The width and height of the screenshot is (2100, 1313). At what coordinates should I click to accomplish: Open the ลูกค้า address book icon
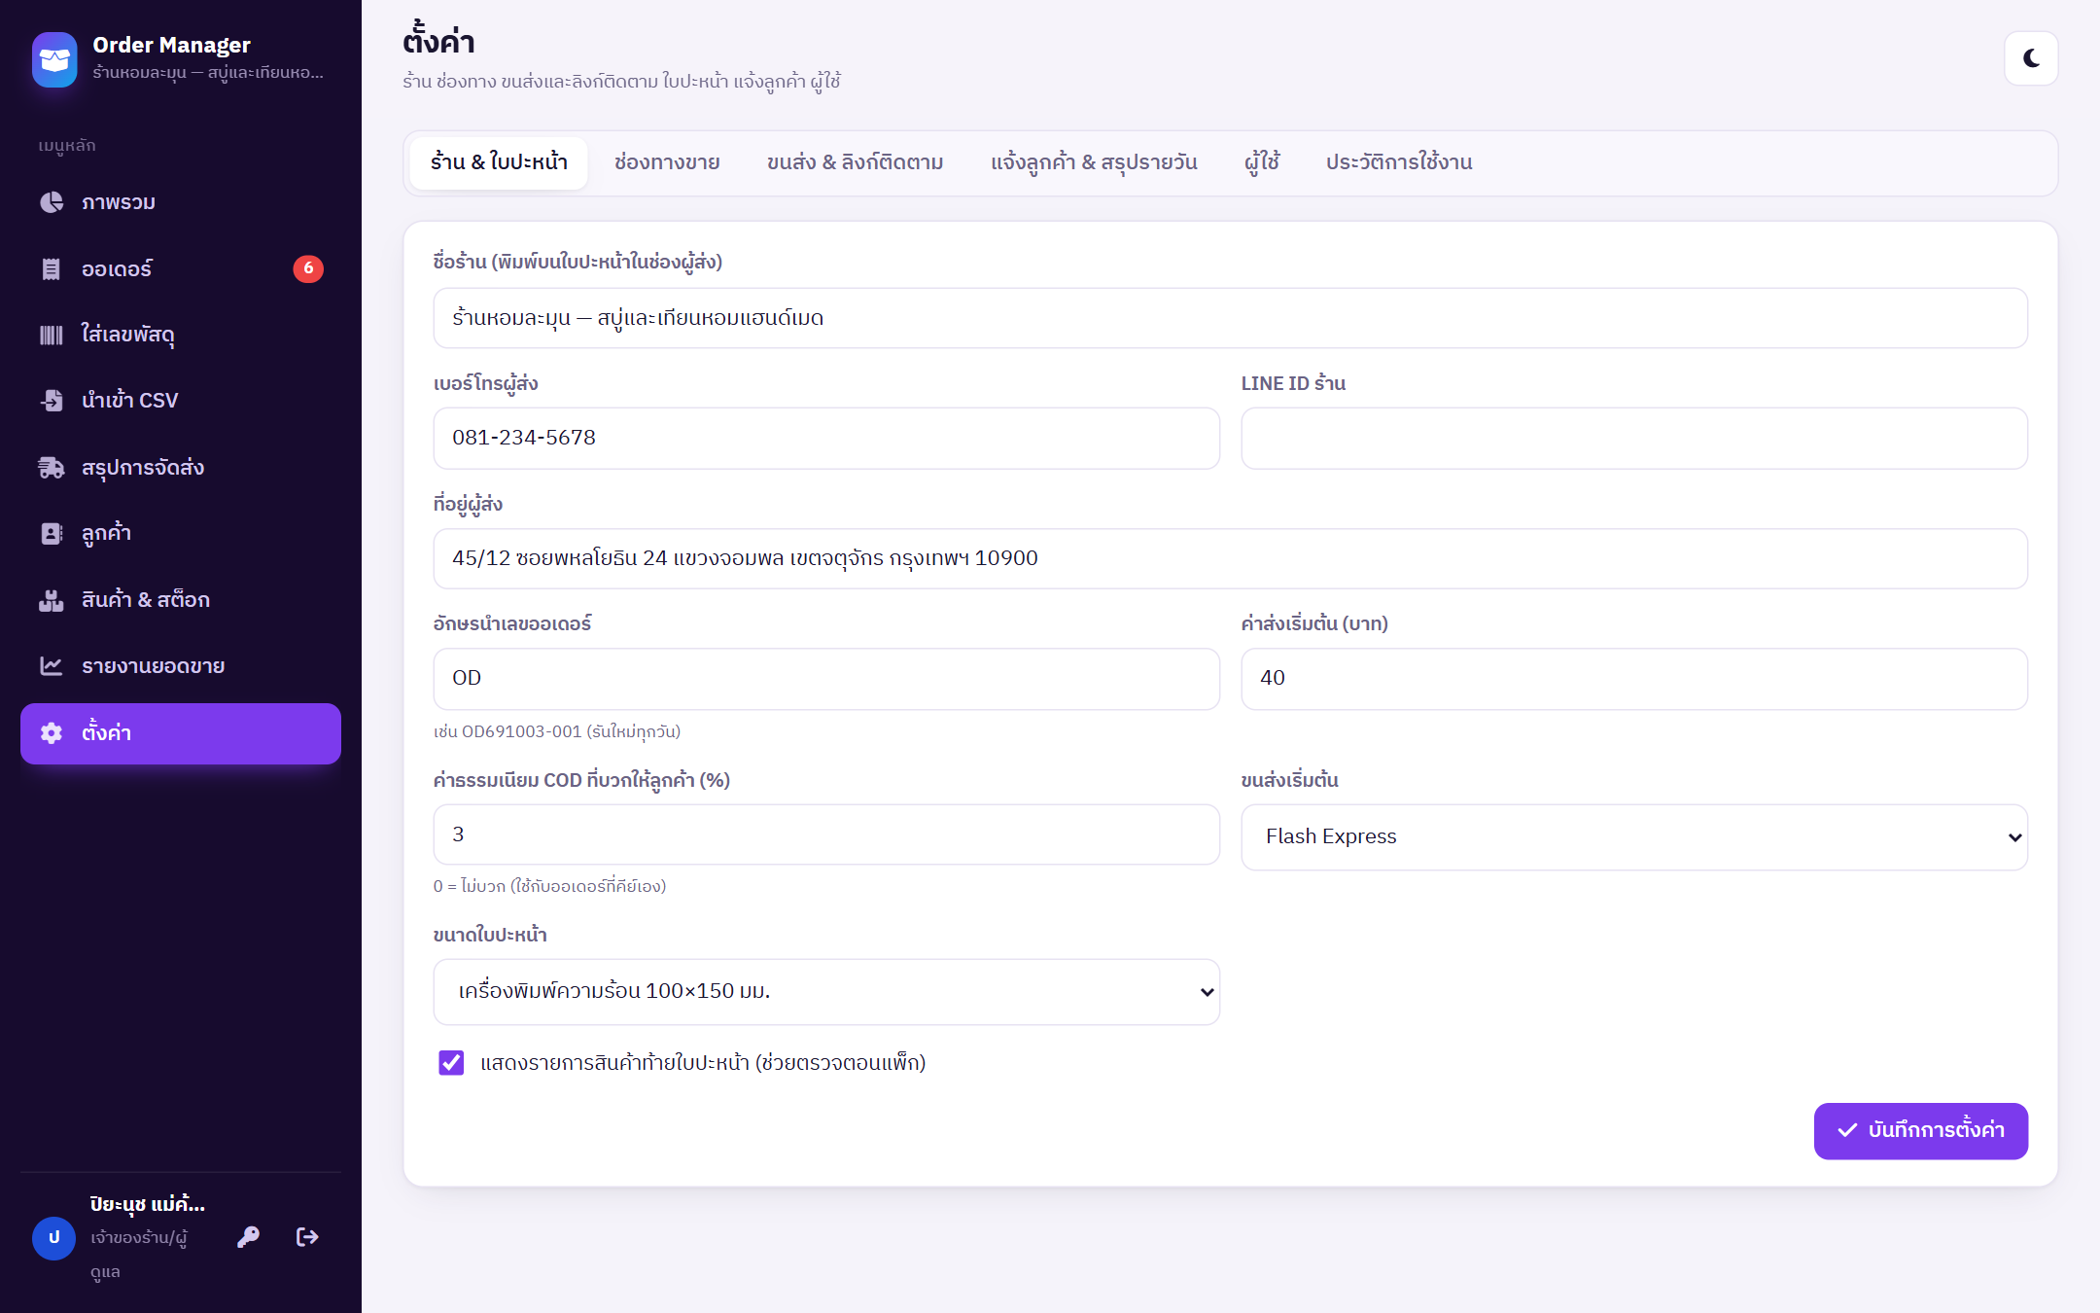(52, 533)
